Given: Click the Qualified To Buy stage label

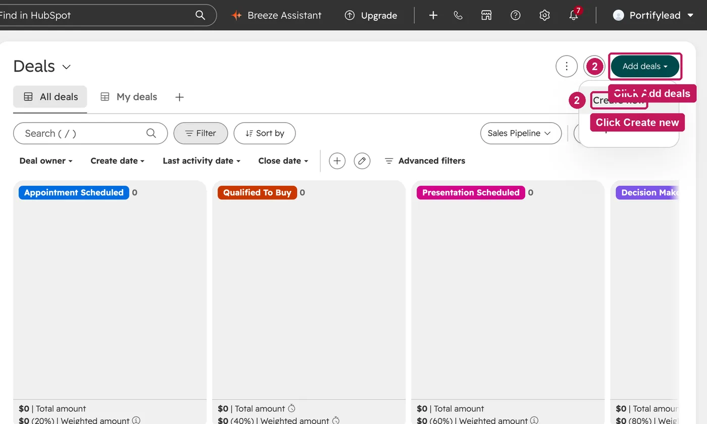Looking at the screenshot, I should [x=257, y=193].
